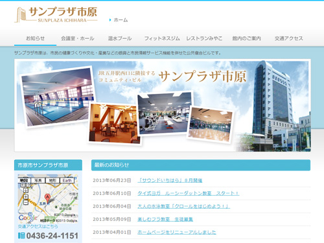Screen dimensions: 324x243
Task: Select the 地図 map view button
Action: [x=24, y=180]
